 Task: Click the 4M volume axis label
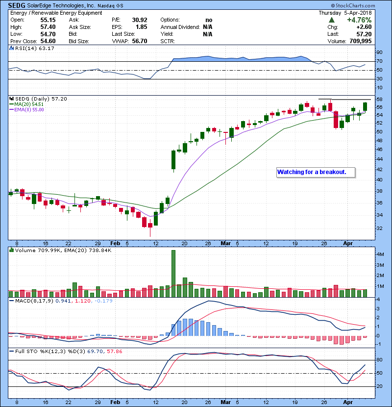coord(380,254)
